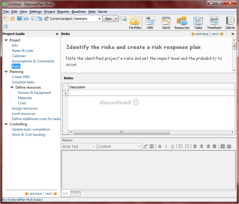Open the Gantt chart view
The width and height of the screenshot is (239, 204).
click(x=166, y=22)
